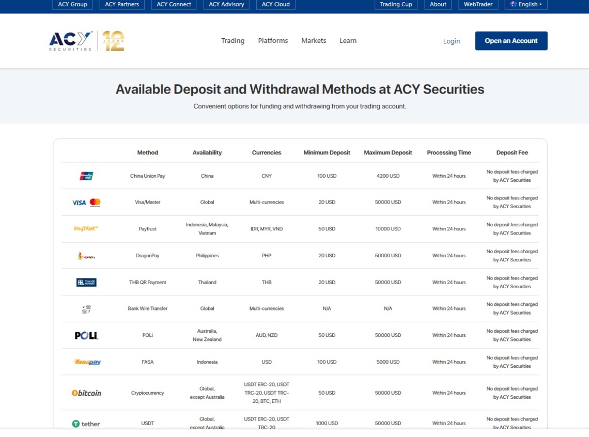The height and width of the screenshot is (437, 589).
Task: Open the Learn menu
Action: (348, 40)
